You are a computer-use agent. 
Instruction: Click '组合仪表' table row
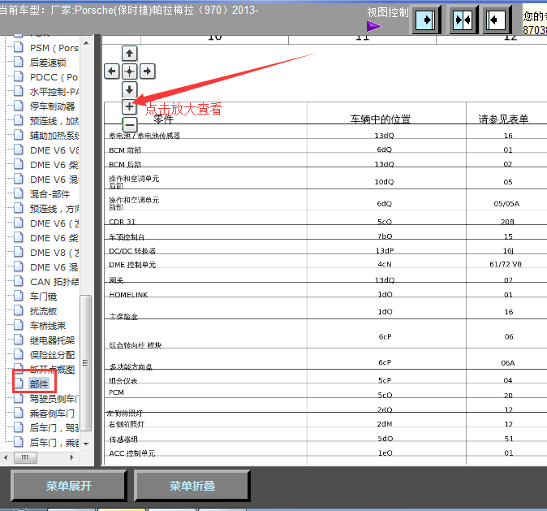(123, 381)
